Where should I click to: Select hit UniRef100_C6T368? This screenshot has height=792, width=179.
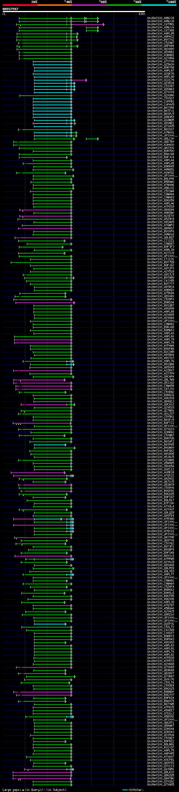tap(161, 30)
